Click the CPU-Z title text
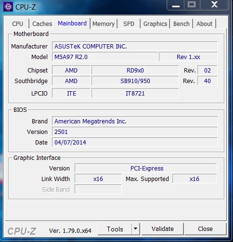 point(26,7)
